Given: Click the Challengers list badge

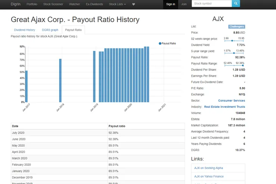Looking at the screenshot, I should point(236,27).
